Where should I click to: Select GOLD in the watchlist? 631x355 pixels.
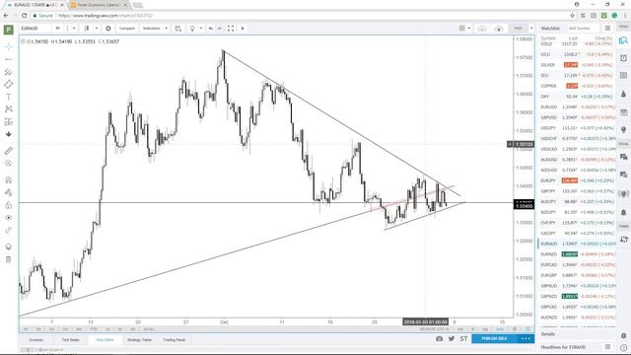coord(577,43)
